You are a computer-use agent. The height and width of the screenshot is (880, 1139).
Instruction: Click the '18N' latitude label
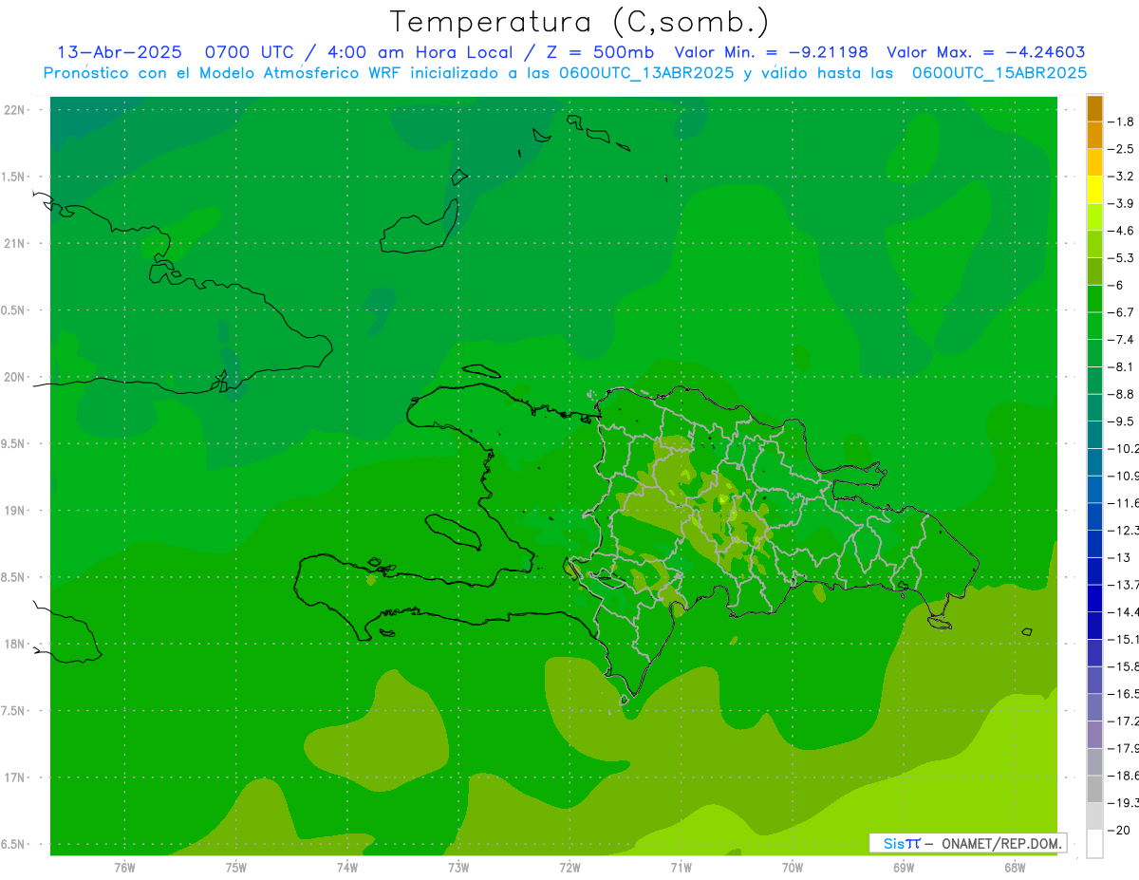pyautogui.click(x=15, y=644)
